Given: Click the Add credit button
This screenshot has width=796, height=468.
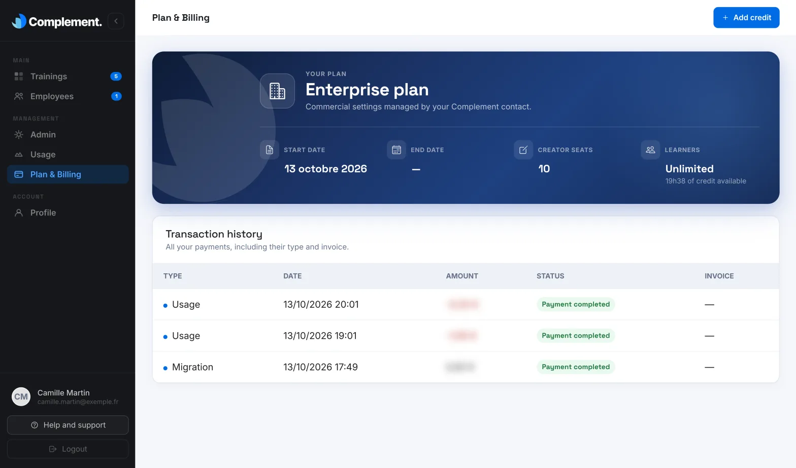Looking at the screenshot, I should (x=746, y=18).
